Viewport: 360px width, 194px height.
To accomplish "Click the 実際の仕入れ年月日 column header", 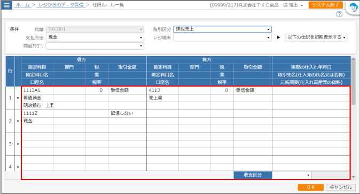I will (311, 67).
